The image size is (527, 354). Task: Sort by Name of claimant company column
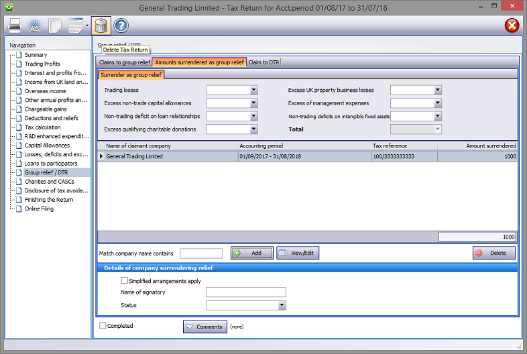coord(171,146)
